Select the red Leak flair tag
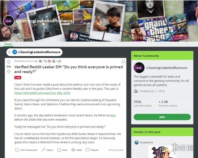This screenshot has height=158, width=198. click(18, 77)
